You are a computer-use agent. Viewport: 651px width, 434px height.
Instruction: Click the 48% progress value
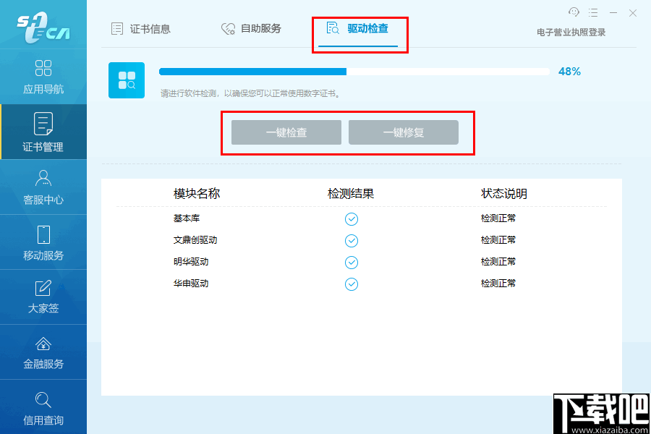pos(569,72)
